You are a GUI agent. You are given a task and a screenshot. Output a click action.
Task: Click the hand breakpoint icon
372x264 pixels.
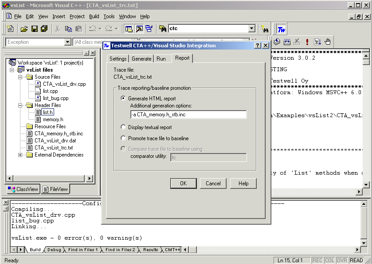tap(328, 42)
